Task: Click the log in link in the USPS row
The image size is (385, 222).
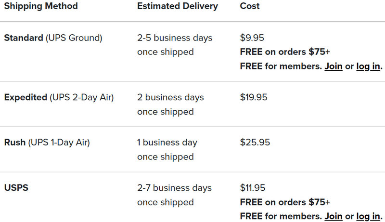Action: point(368,217)
